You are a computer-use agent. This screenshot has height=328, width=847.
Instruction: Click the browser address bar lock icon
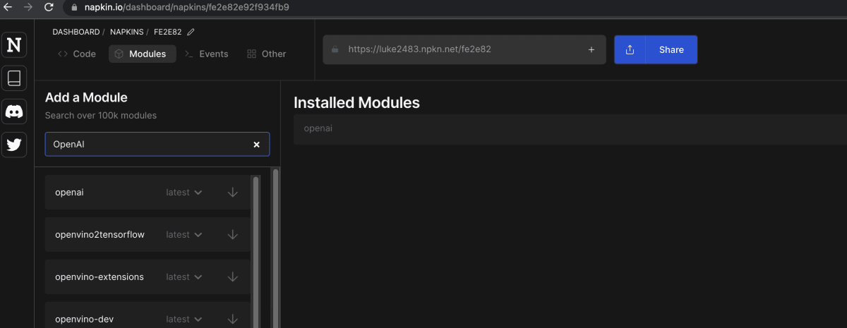coord(75,8)
